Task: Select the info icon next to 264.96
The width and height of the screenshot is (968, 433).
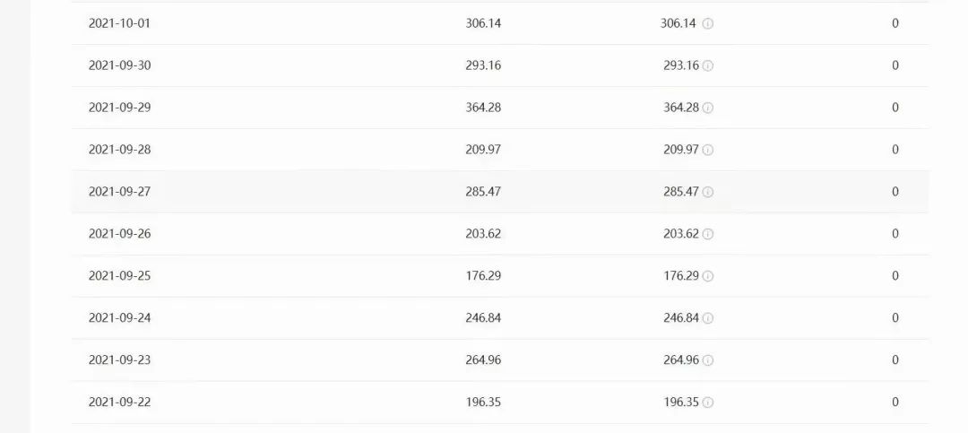Action: click(x=708, y=360)
